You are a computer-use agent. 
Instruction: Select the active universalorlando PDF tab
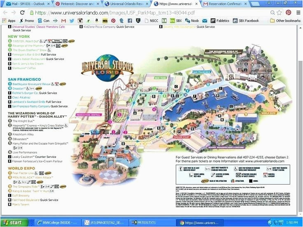pos(176,4)
